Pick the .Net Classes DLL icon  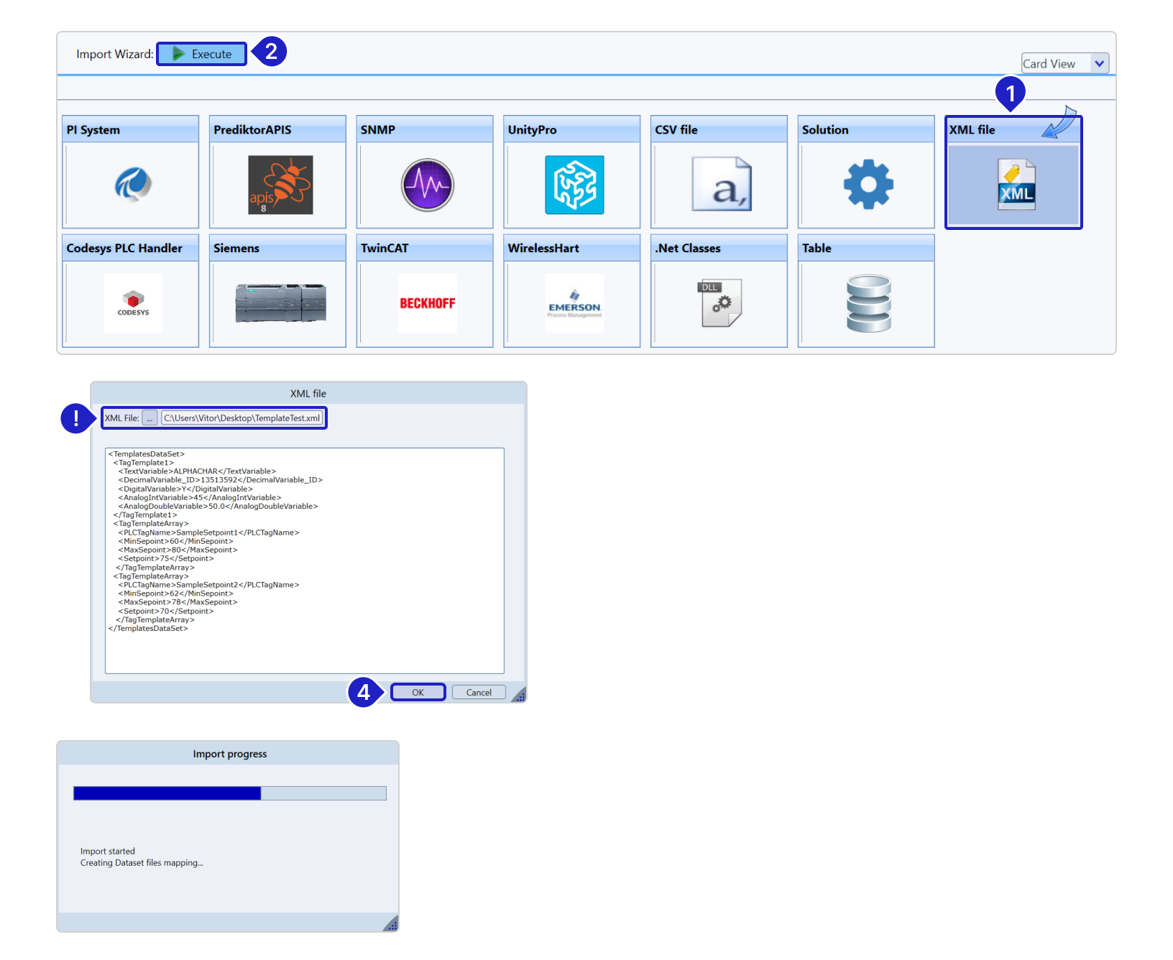pos(722,303)
